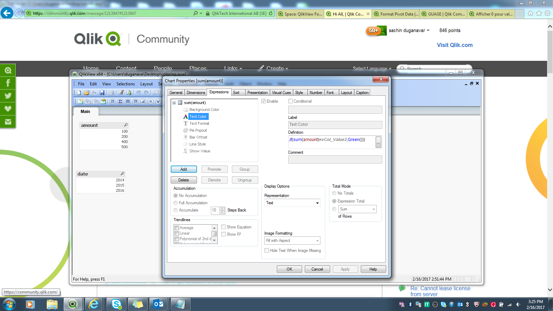Screen dimensions: 553x311
Task: Click the Facebook share icon in sidebar
Action: click(8, 83)
